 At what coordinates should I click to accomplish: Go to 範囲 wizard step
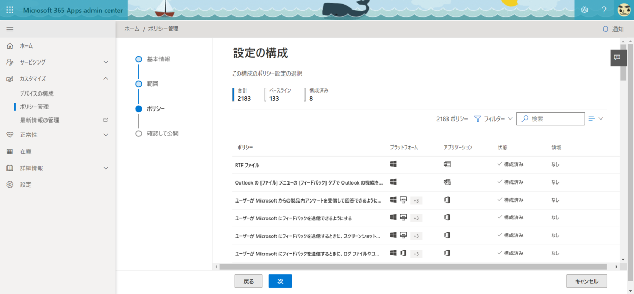[x=147, y=84]
